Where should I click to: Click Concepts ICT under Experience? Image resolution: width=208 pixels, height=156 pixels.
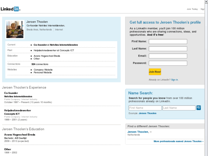[x=12, y=114]
